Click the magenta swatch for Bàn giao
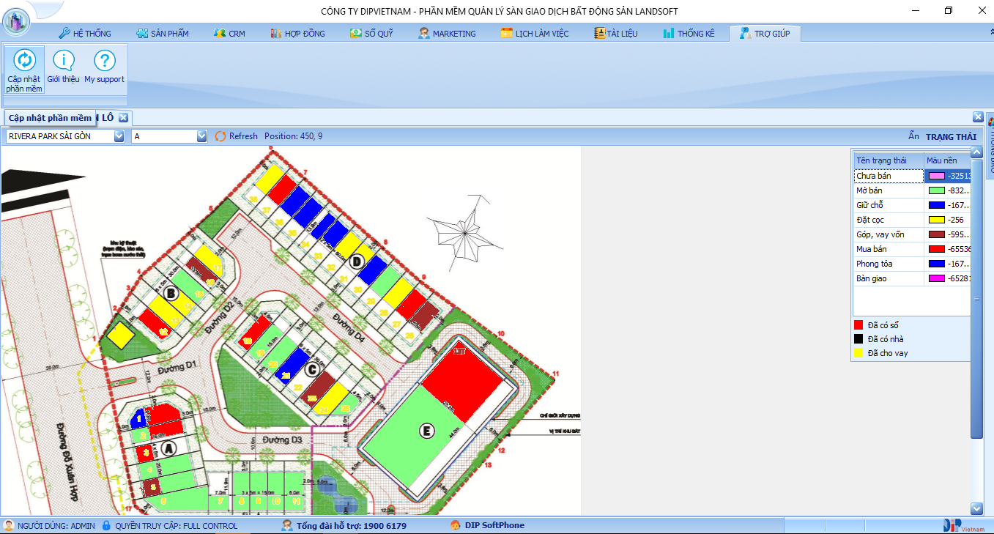The image size is (994, 534). (x=936, y=278)
